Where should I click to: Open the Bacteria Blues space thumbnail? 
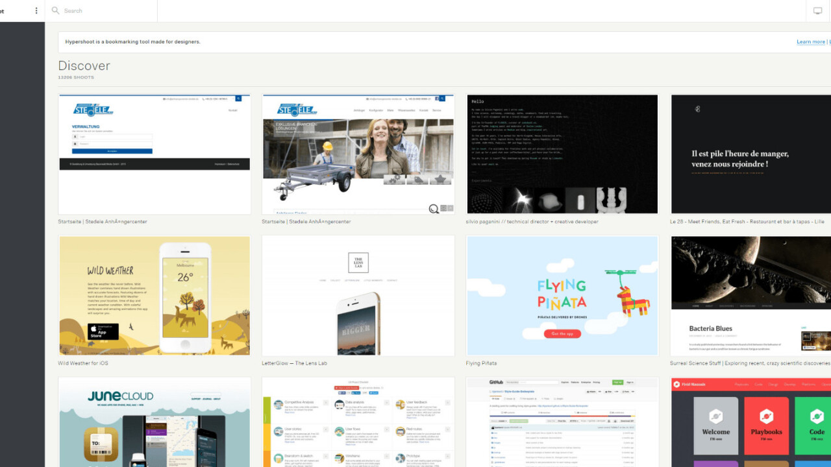[750, 295]
